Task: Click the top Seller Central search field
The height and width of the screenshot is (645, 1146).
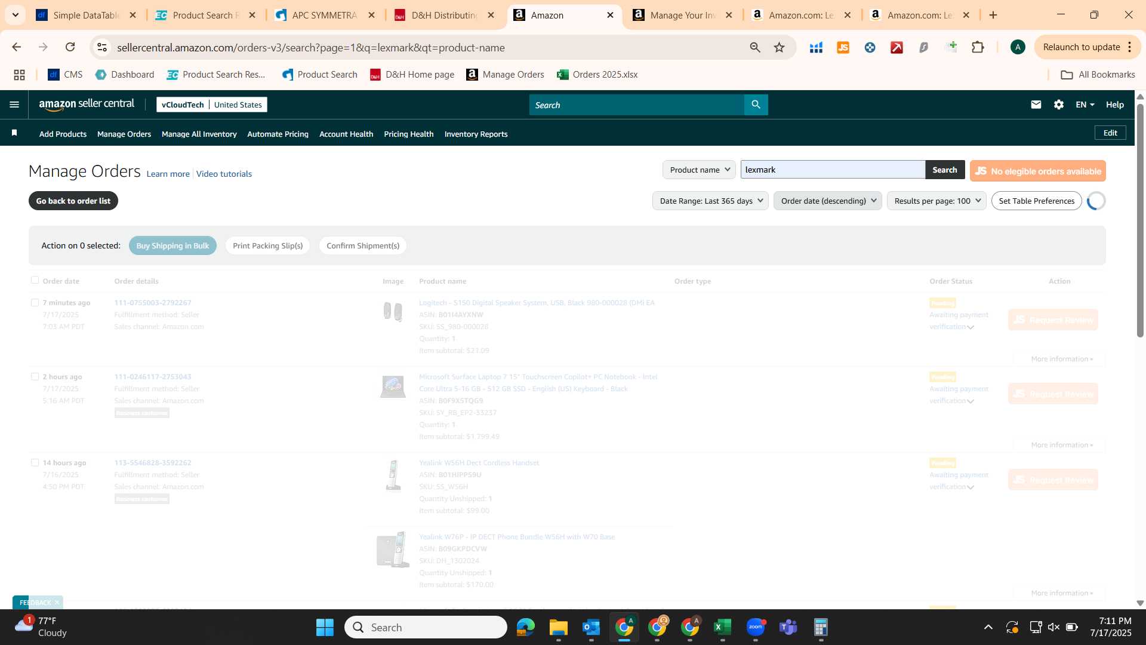Action: [x=636, y=105]
